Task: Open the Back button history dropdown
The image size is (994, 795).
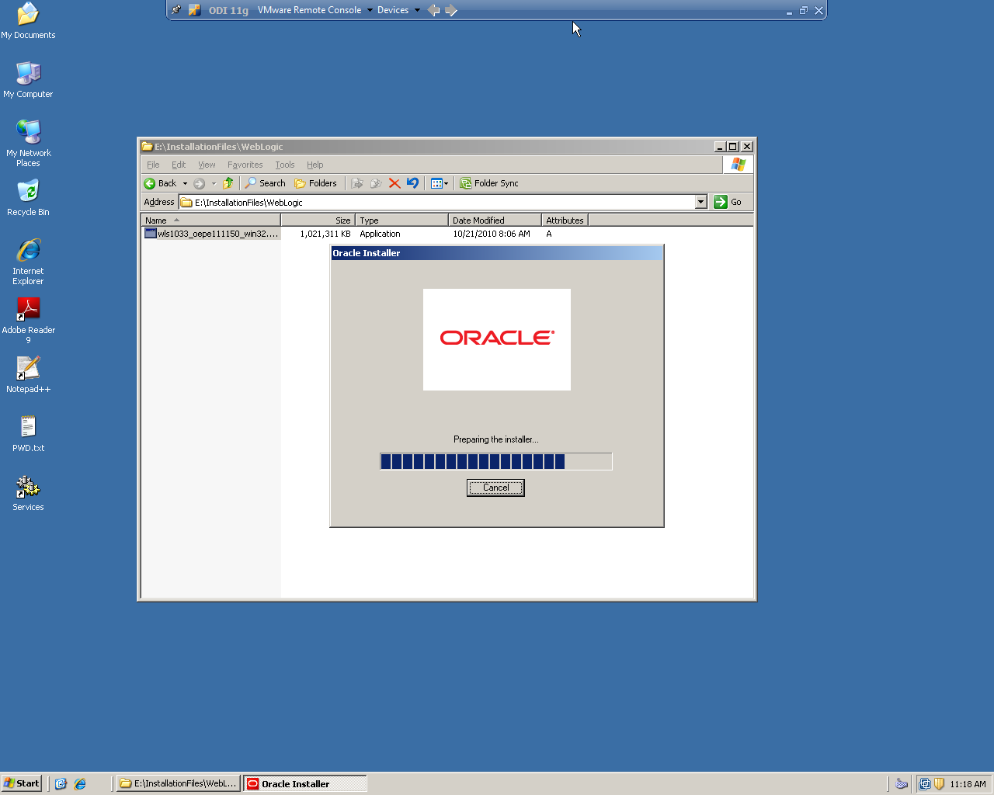Action: coord(185,183)
